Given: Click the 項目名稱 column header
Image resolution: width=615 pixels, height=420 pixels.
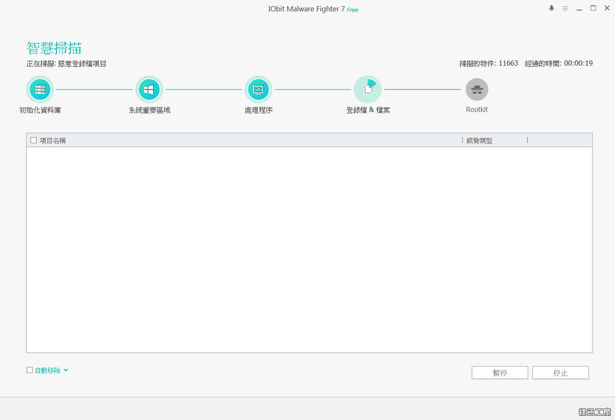Looking at the screenshot, I should (53, 140).
